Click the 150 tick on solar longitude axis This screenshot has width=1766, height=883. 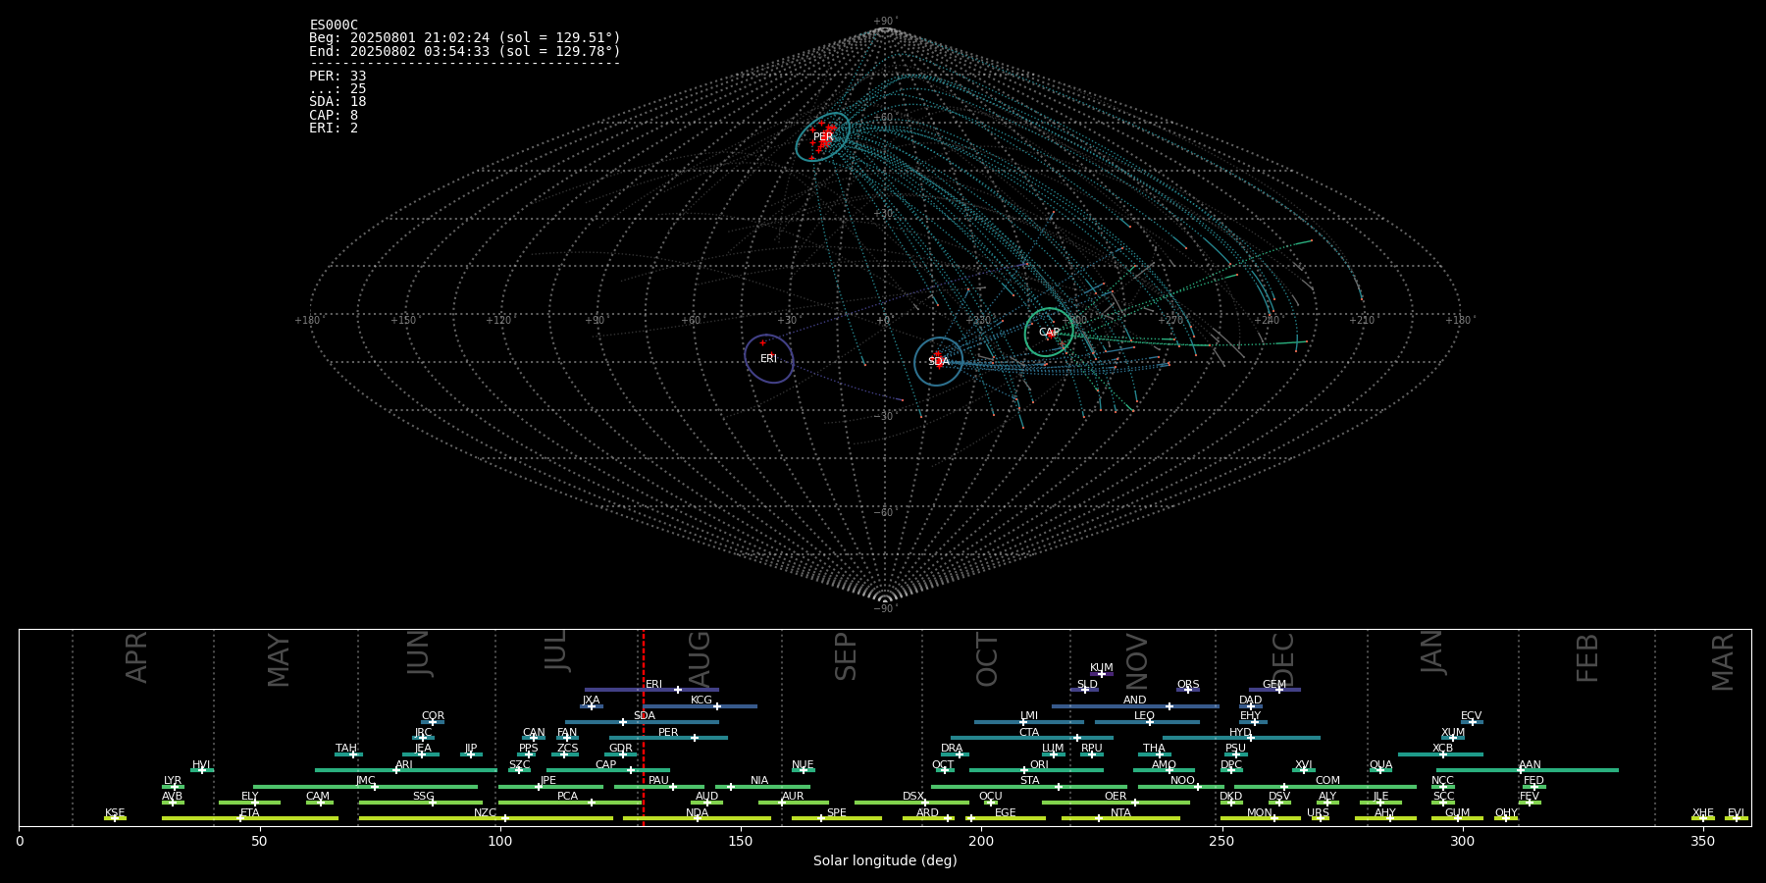[x=741, y=841]
